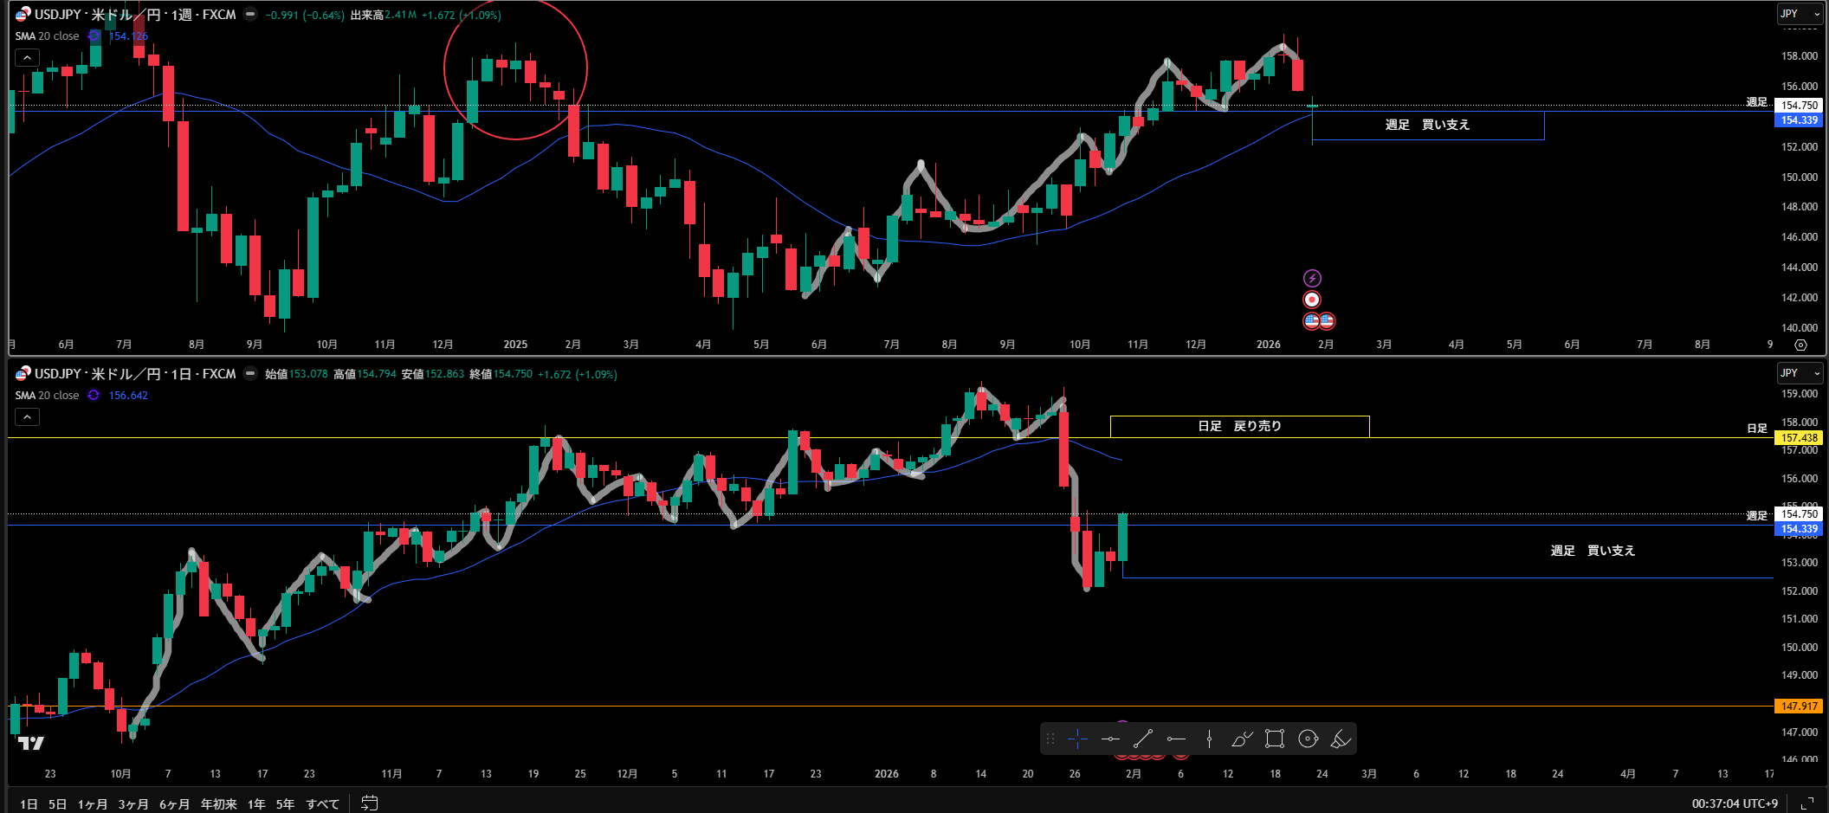Select the rectangle shape tool
This screenshot has width=1829, height=813.
tap(1275, 739)
